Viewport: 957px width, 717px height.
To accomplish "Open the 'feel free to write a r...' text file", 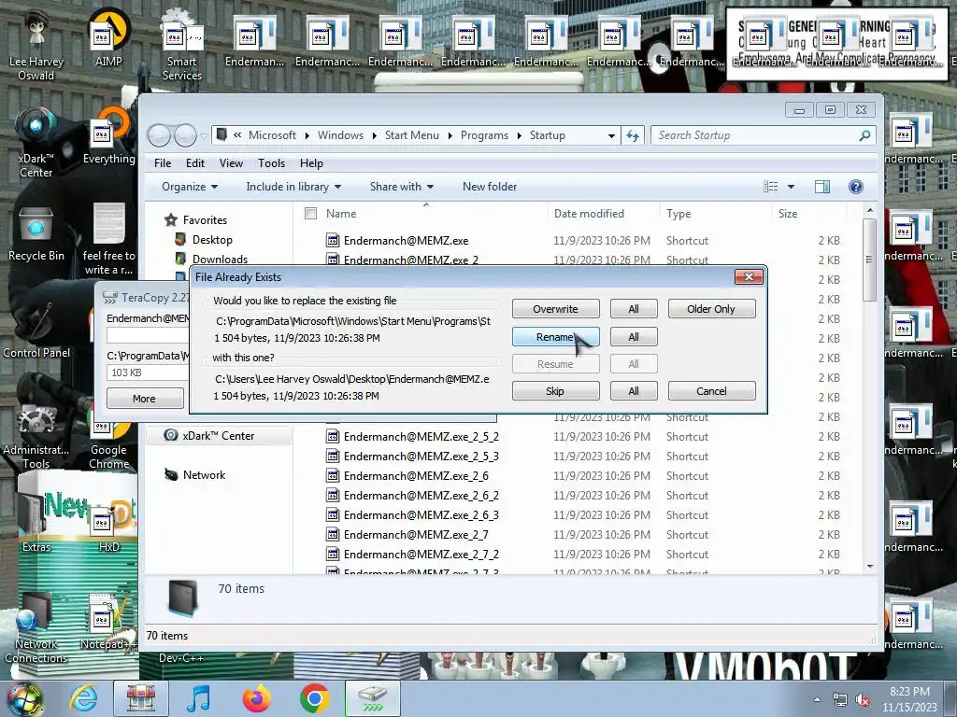I will point(108,239).
